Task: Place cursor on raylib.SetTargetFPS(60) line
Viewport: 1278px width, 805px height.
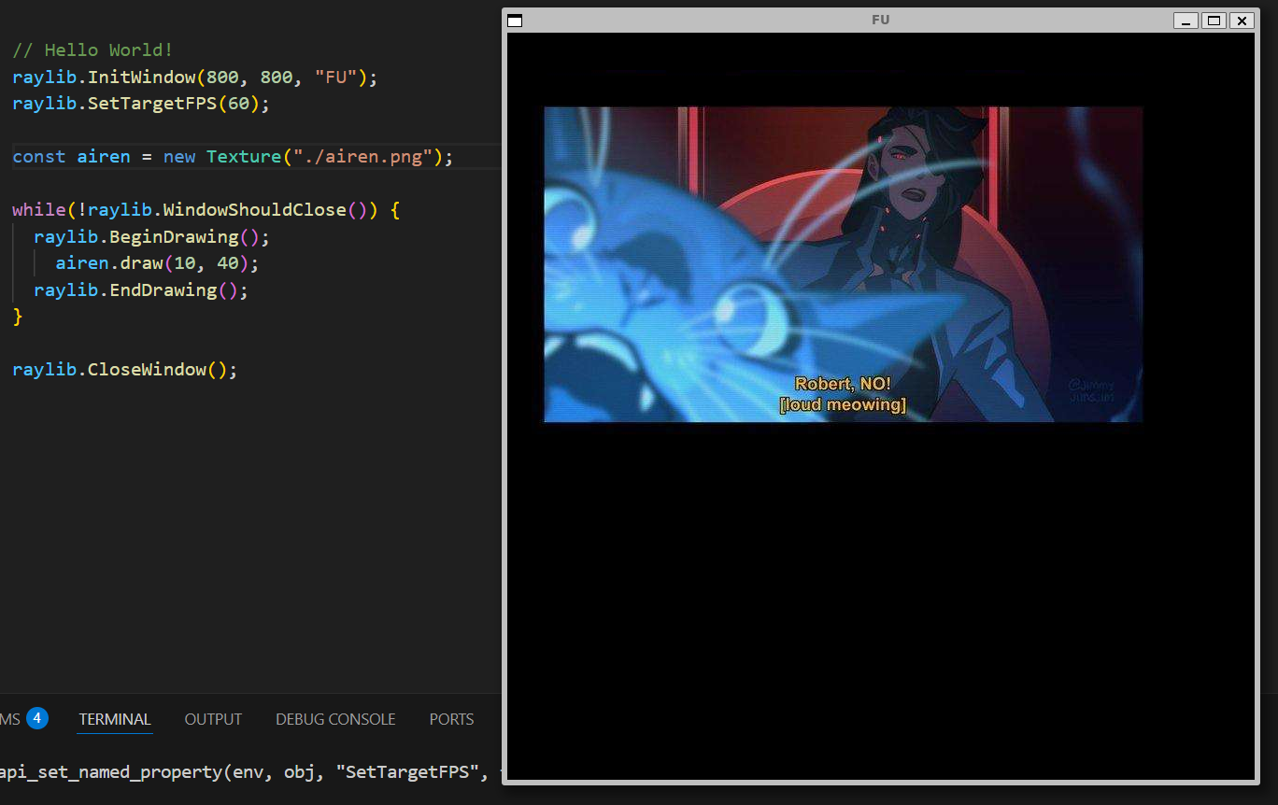Action: pos(141,104)
